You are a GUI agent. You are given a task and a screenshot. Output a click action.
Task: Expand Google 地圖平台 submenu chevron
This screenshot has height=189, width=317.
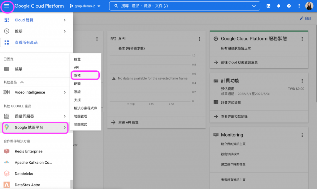click(x=65, y=128)
